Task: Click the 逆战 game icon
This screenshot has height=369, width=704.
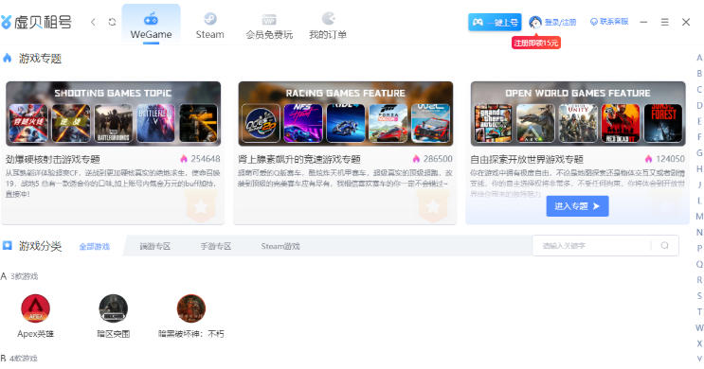Action: pos(70,123)
